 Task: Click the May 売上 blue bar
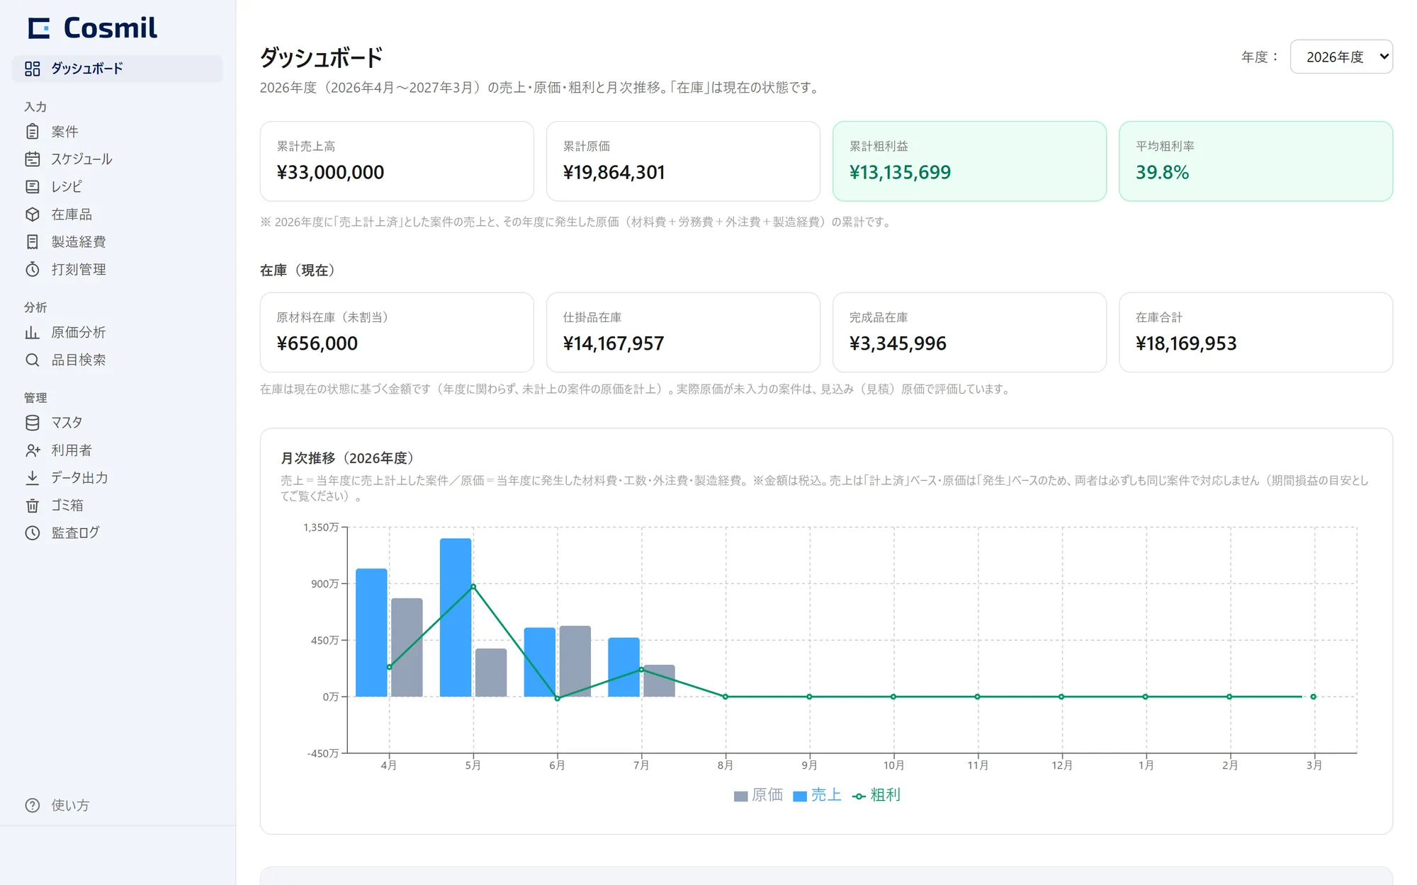tap(456, 617)
